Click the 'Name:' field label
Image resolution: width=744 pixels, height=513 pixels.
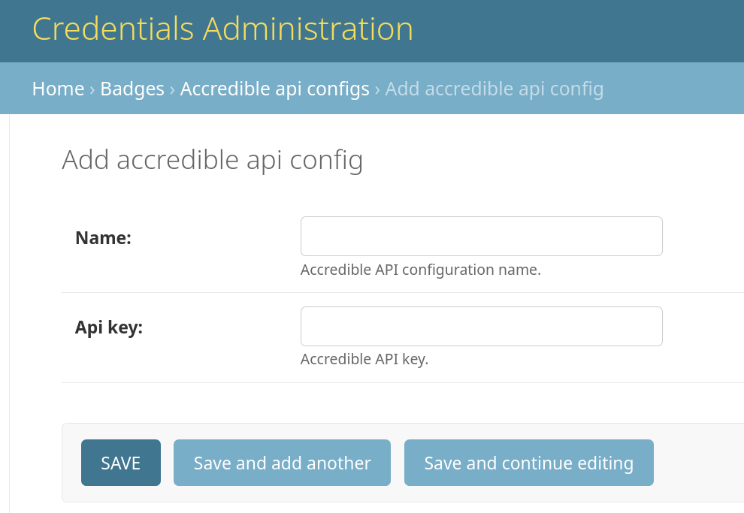click(x=103, y=237)
